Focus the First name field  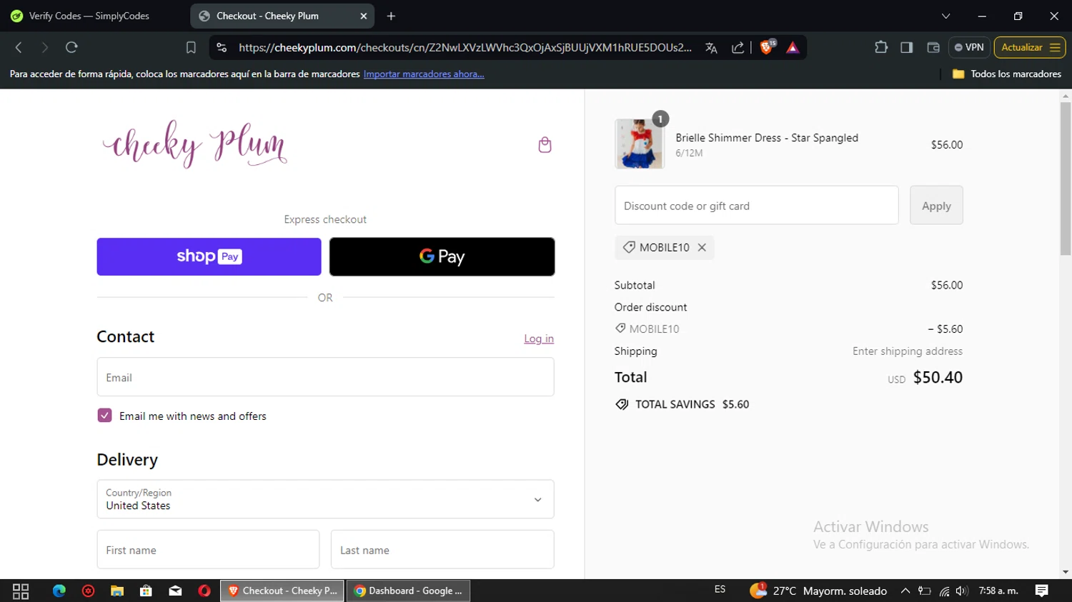click(x=208, y=549)
